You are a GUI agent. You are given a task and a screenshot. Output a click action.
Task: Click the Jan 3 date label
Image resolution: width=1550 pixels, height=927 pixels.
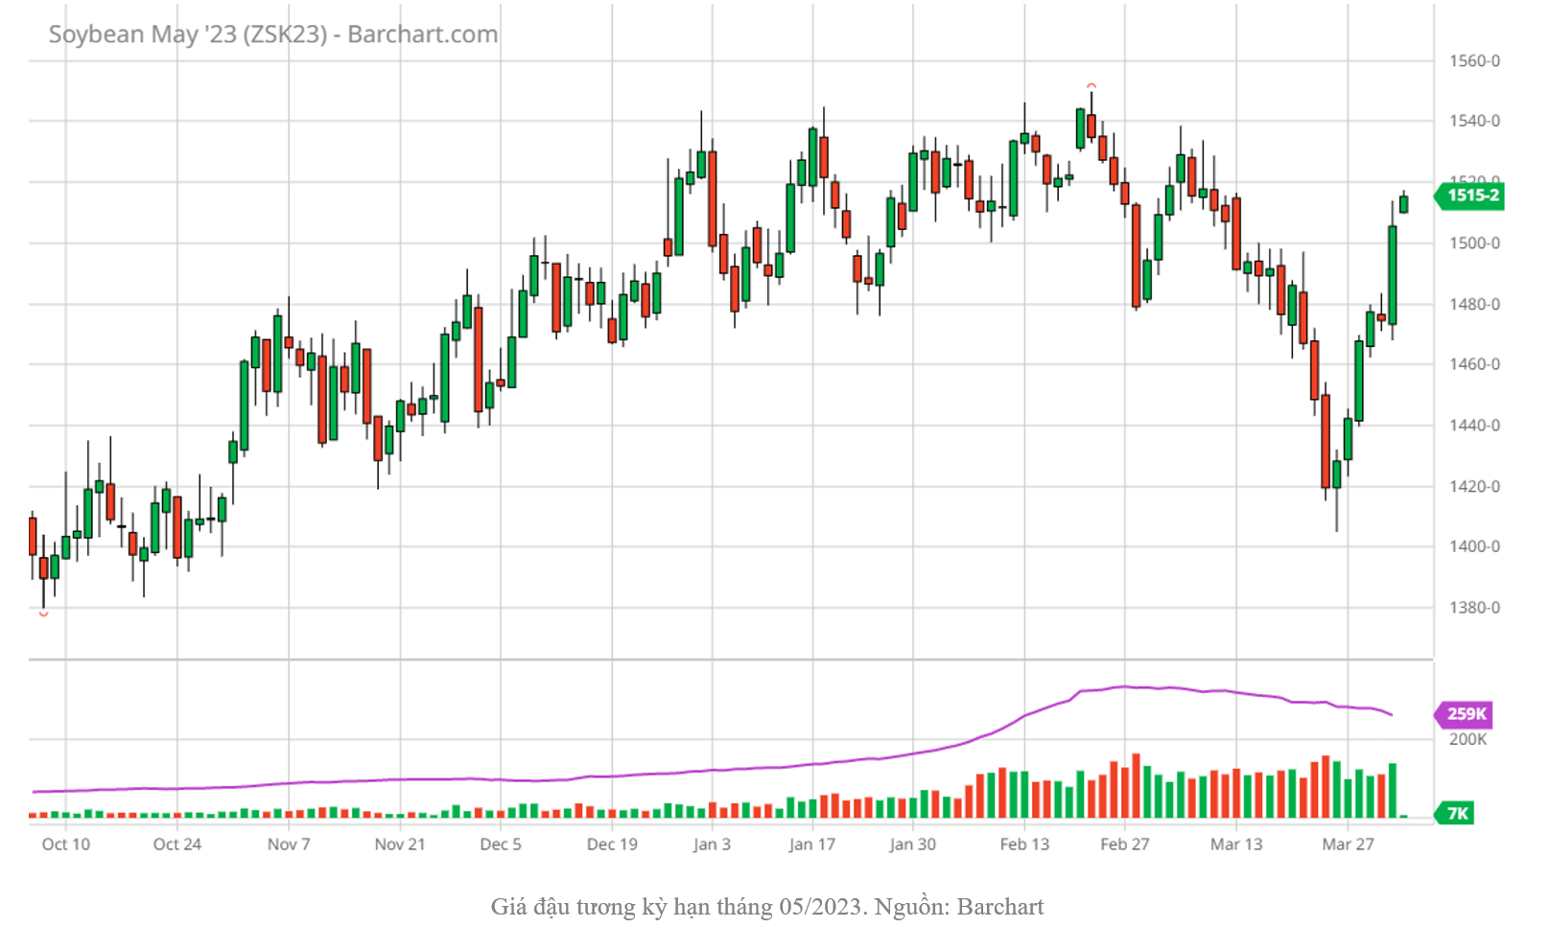[x=712, y=845]
